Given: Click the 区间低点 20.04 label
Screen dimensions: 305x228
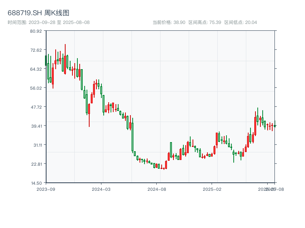Looking at the screenshot, I should (x=241, y=22).
